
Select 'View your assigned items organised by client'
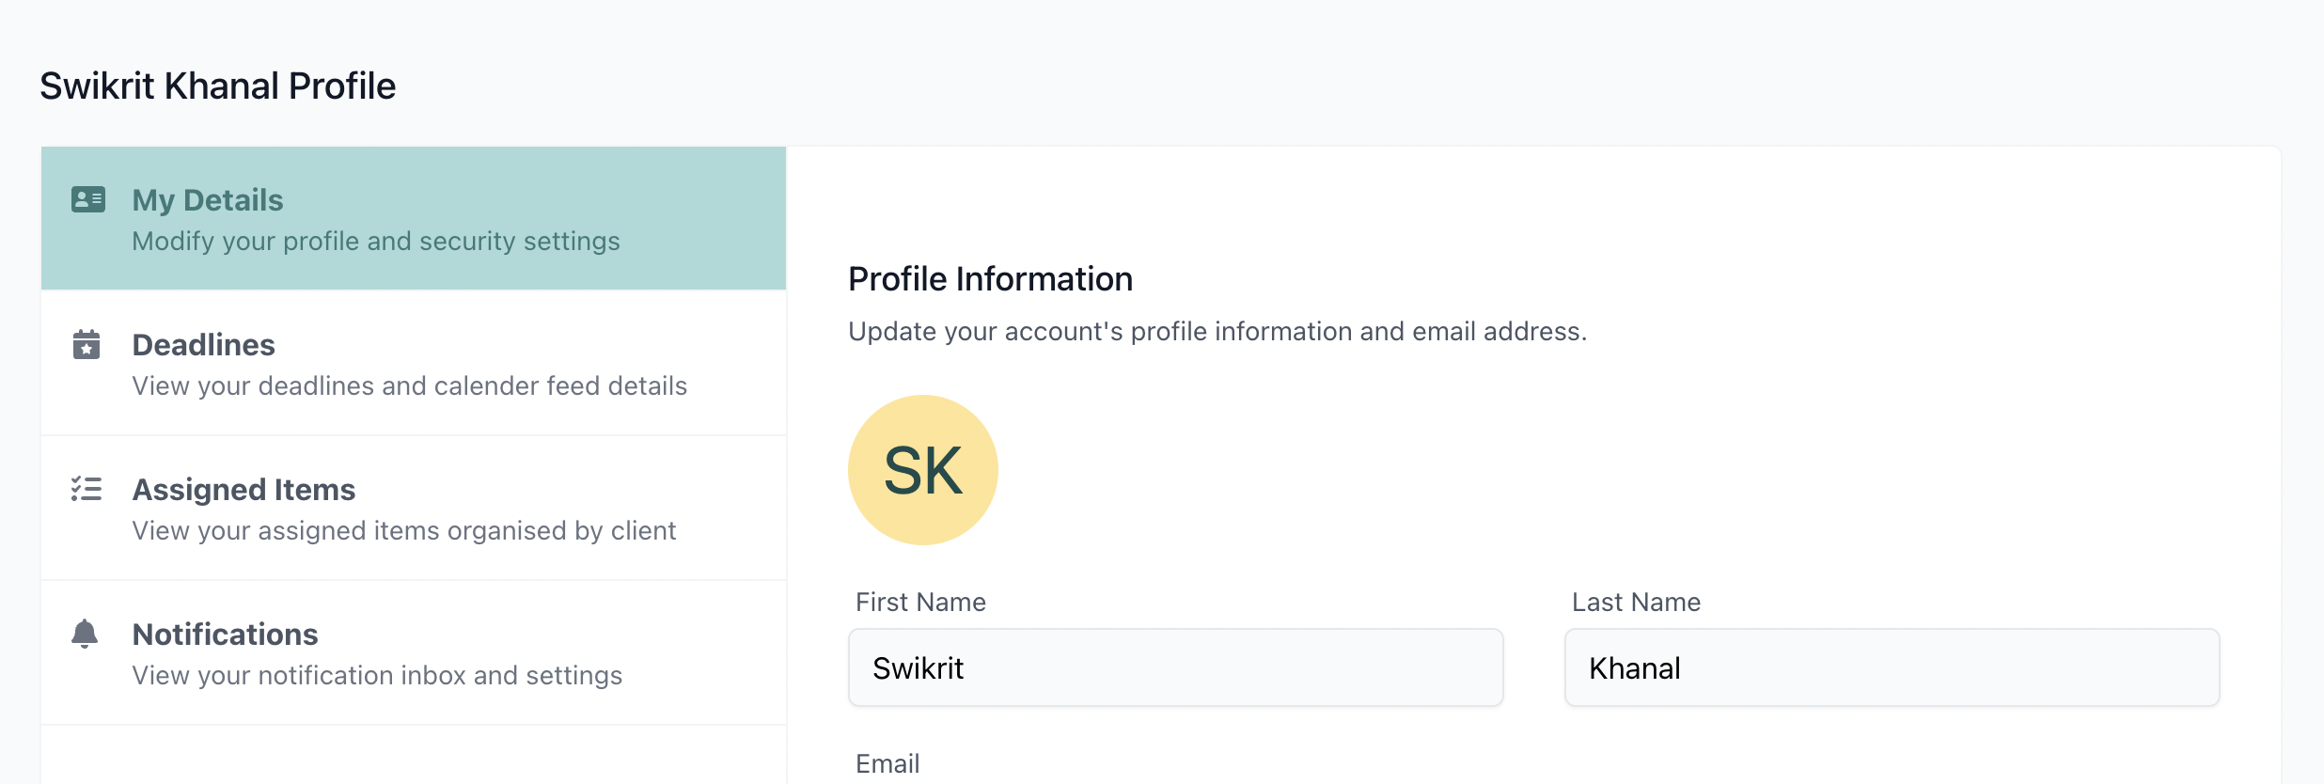[404, 531]
